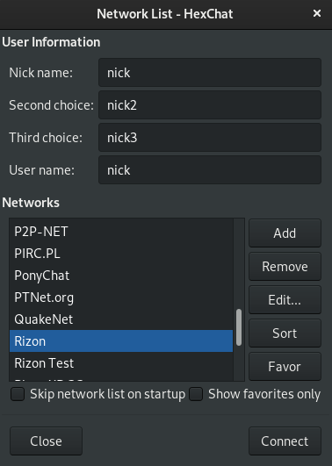Favor the selected Rizon network
Viewport: 332px width, 466px height.
[x=285, y=366]
